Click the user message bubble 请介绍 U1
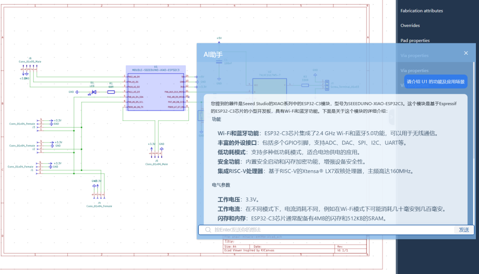The width and height of the screenshot is (479, 274). click(436, 82)
